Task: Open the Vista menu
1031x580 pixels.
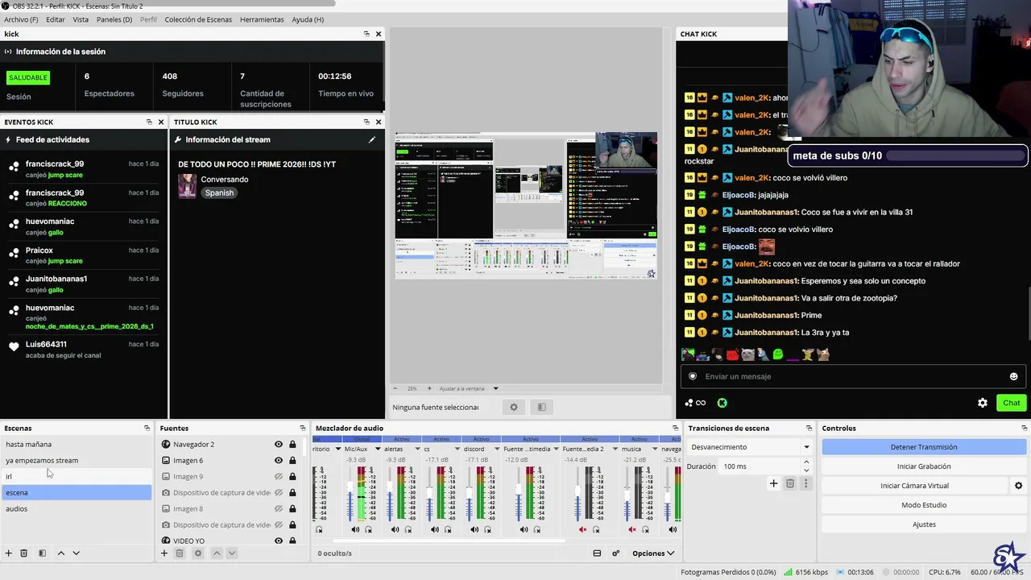Action: click(x=81, y=19)
